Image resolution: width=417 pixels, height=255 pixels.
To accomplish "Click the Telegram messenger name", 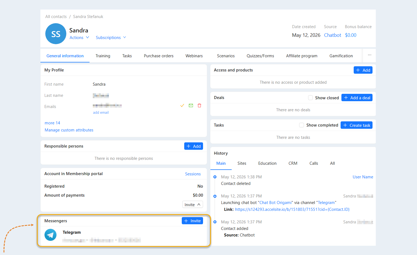I will (72, 232).
